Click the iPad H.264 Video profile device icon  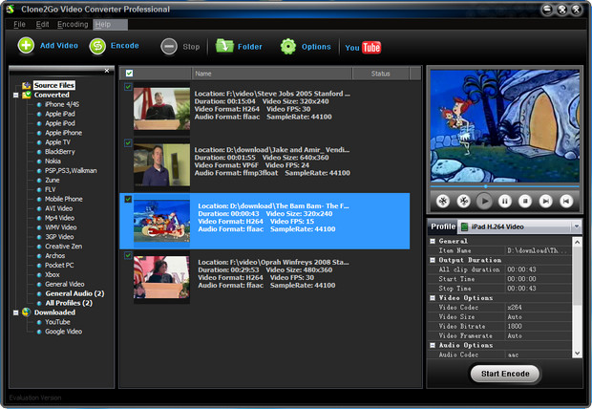click(x=464, y=226)
